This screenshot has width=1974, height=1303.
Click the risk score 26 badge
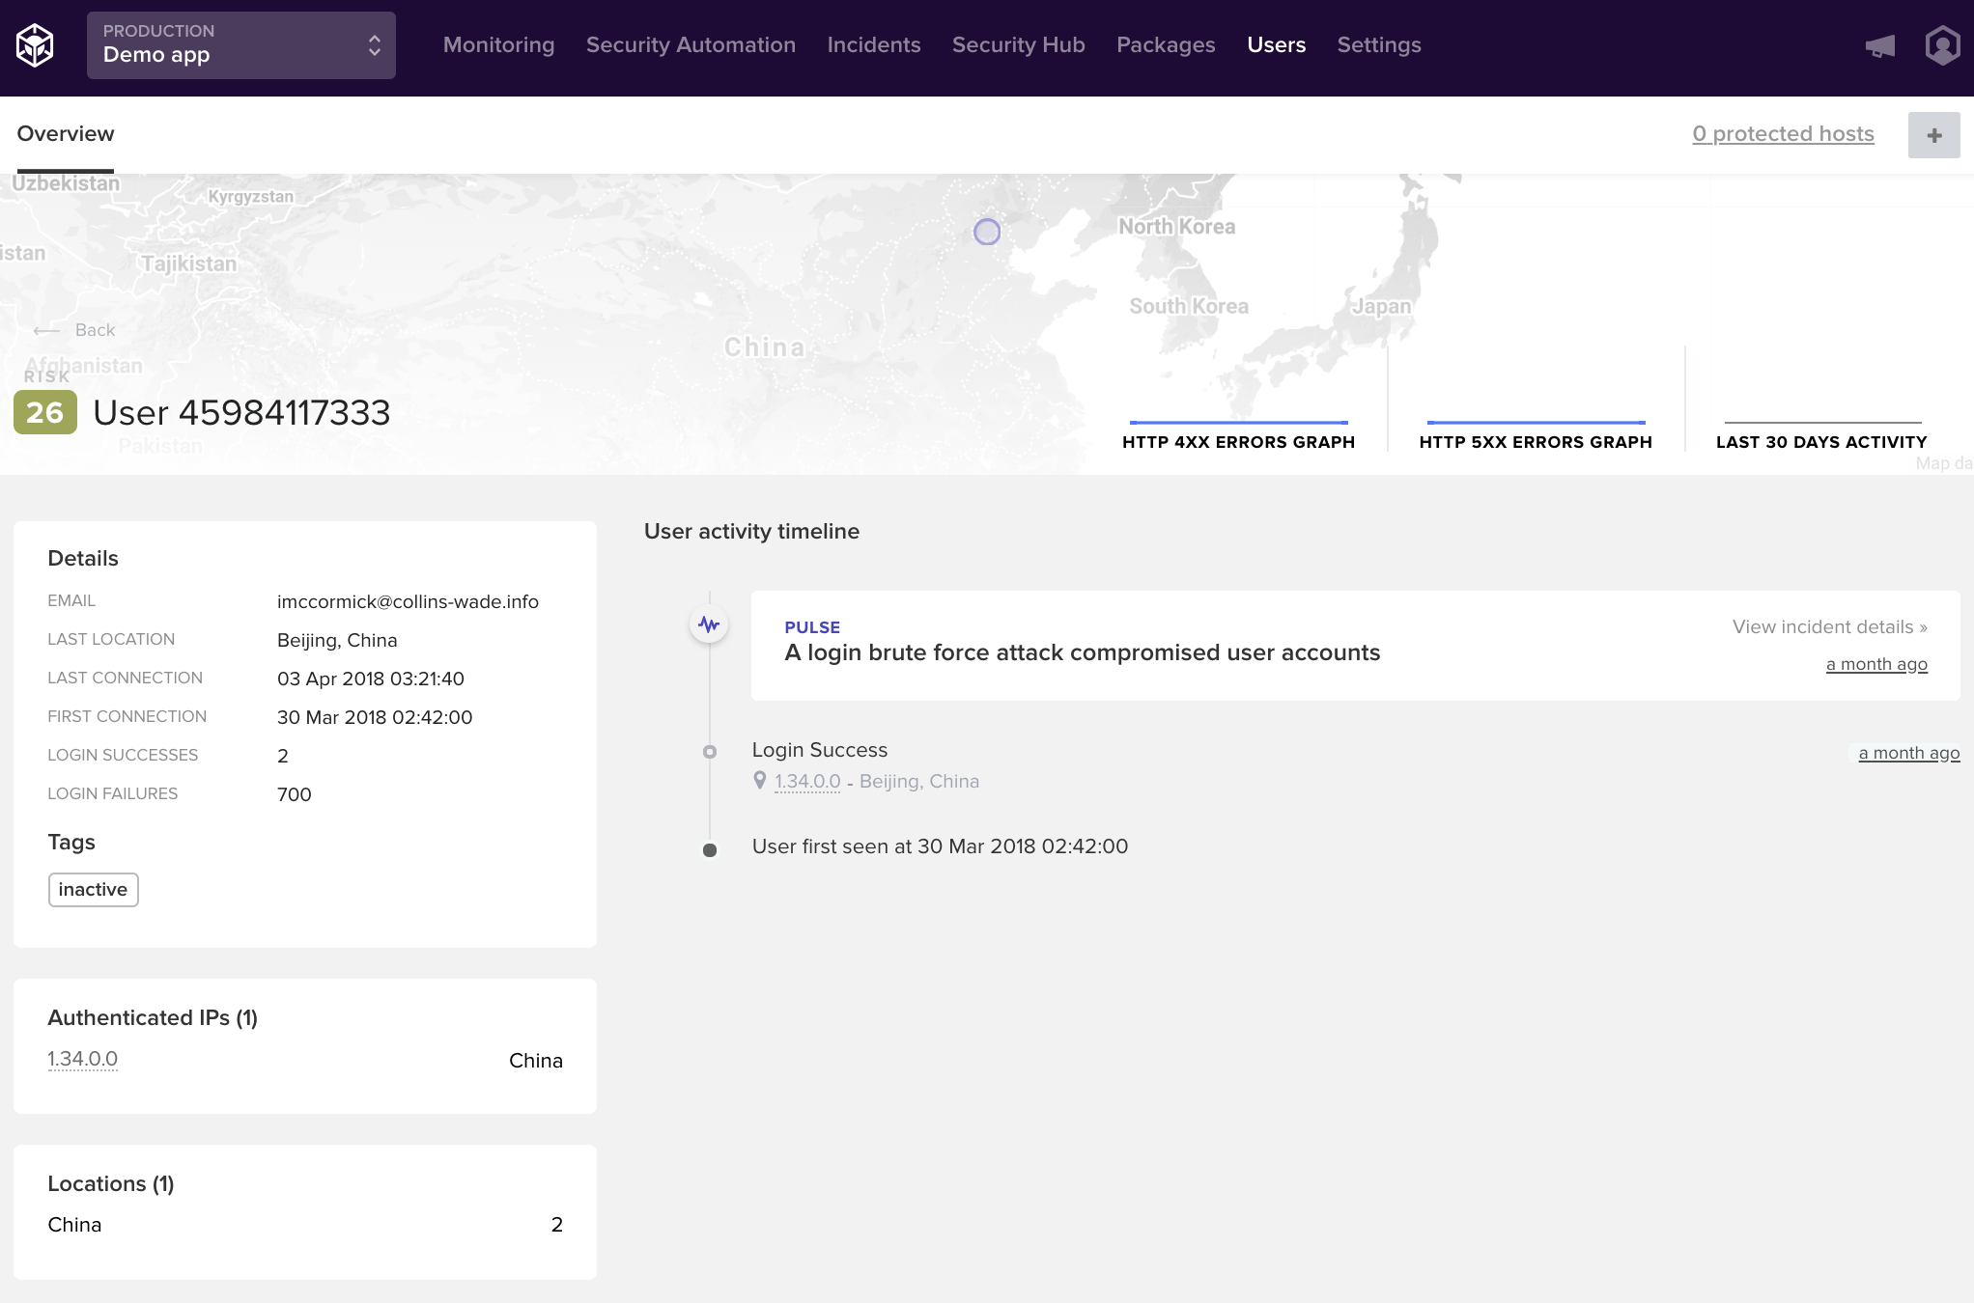point(44,413)
